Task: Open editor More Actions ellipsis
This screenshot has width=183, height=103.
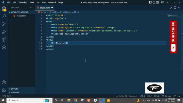Action: click(x=179, y=8)
